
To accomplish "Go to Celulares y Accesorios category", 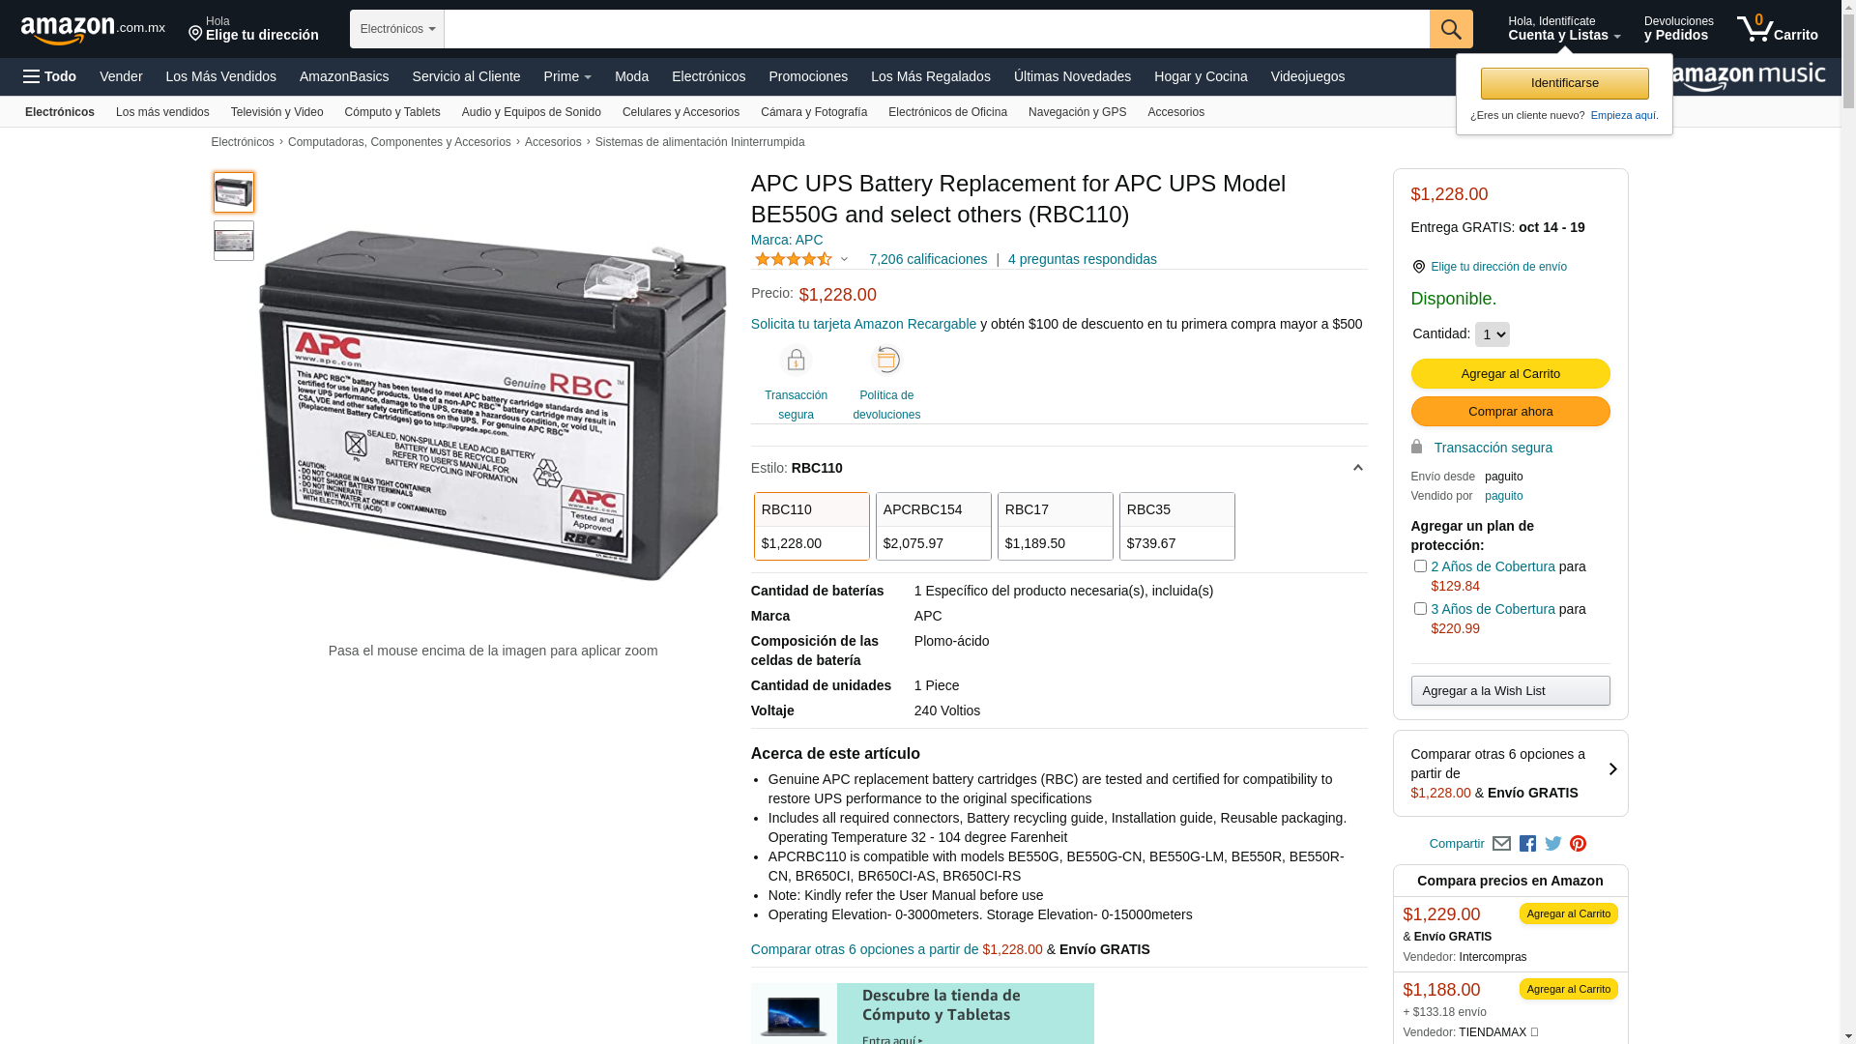I will point(681,112).
